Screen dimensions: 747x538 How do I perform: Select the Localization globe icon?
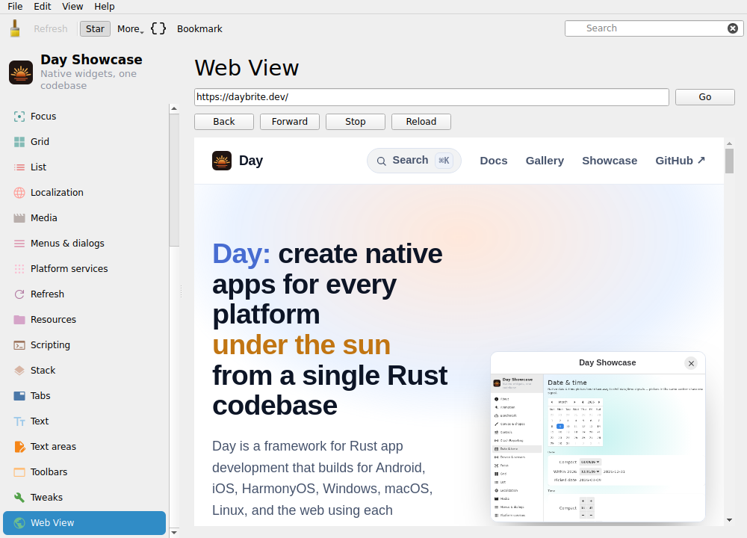19,193
